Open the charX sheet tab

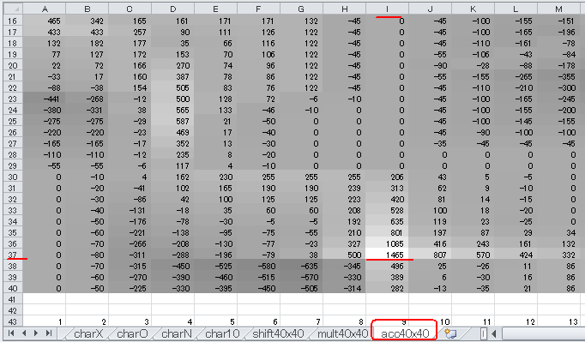[x=88, y=333]
